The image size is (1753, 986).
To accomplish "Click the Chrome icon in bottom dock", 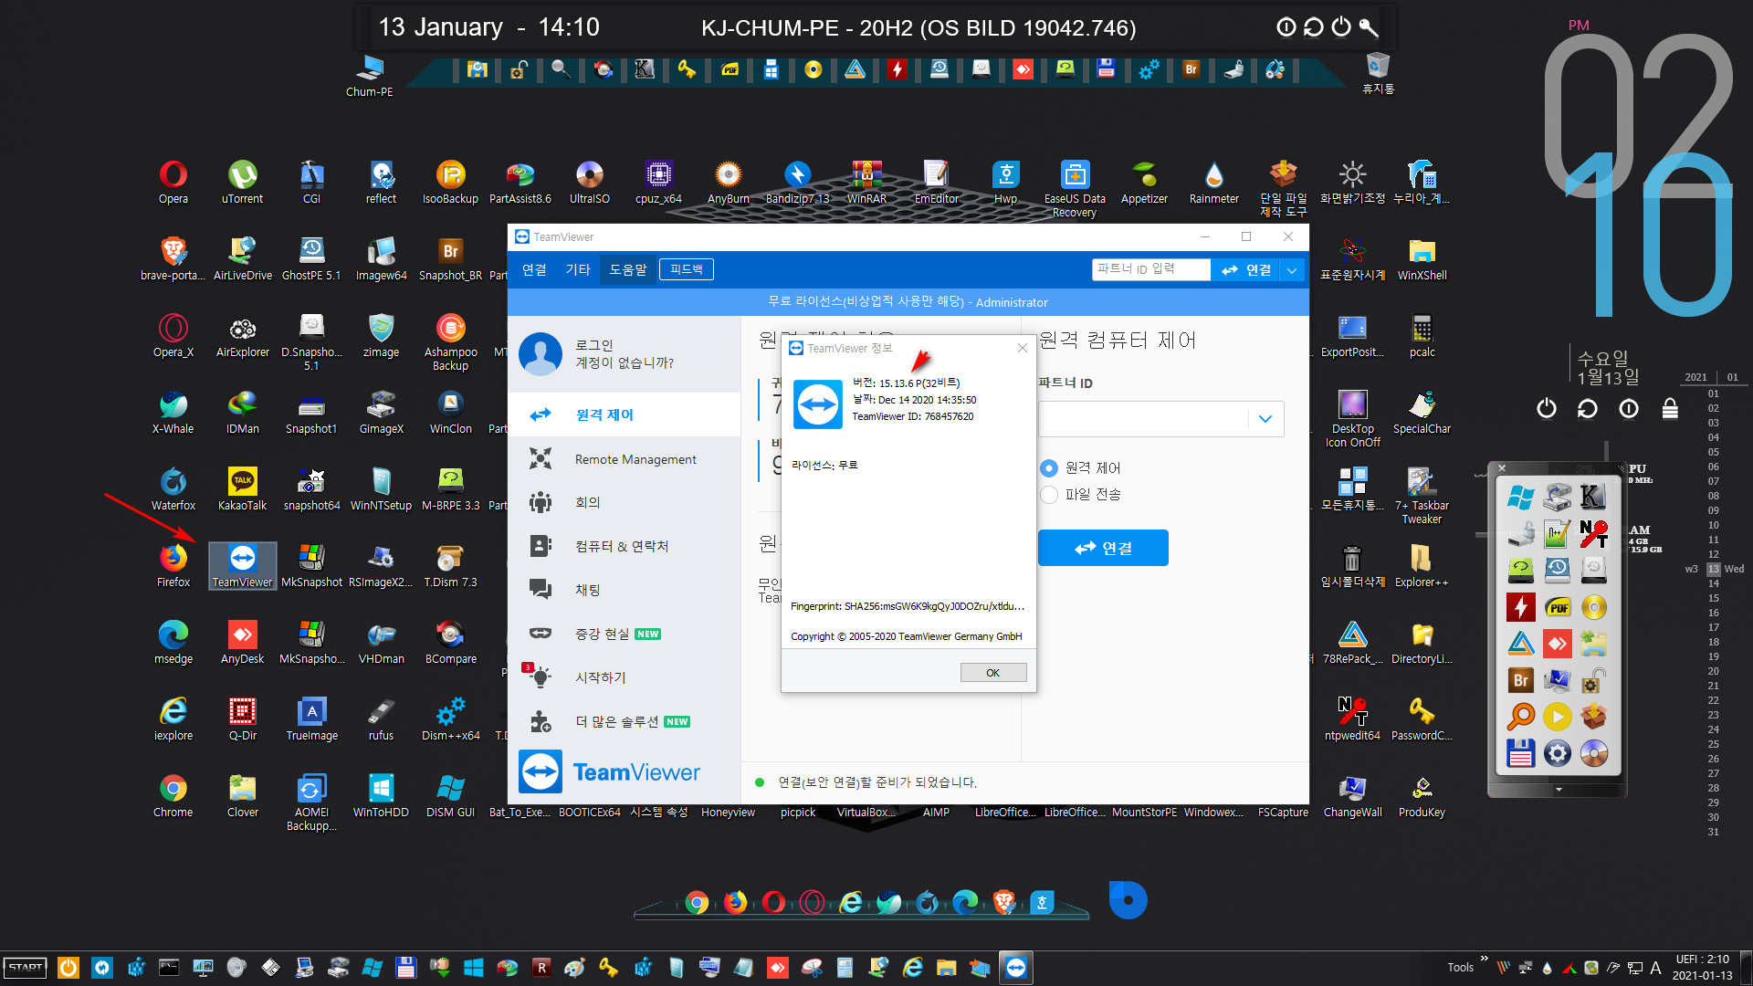I will (x=697, y=903).
